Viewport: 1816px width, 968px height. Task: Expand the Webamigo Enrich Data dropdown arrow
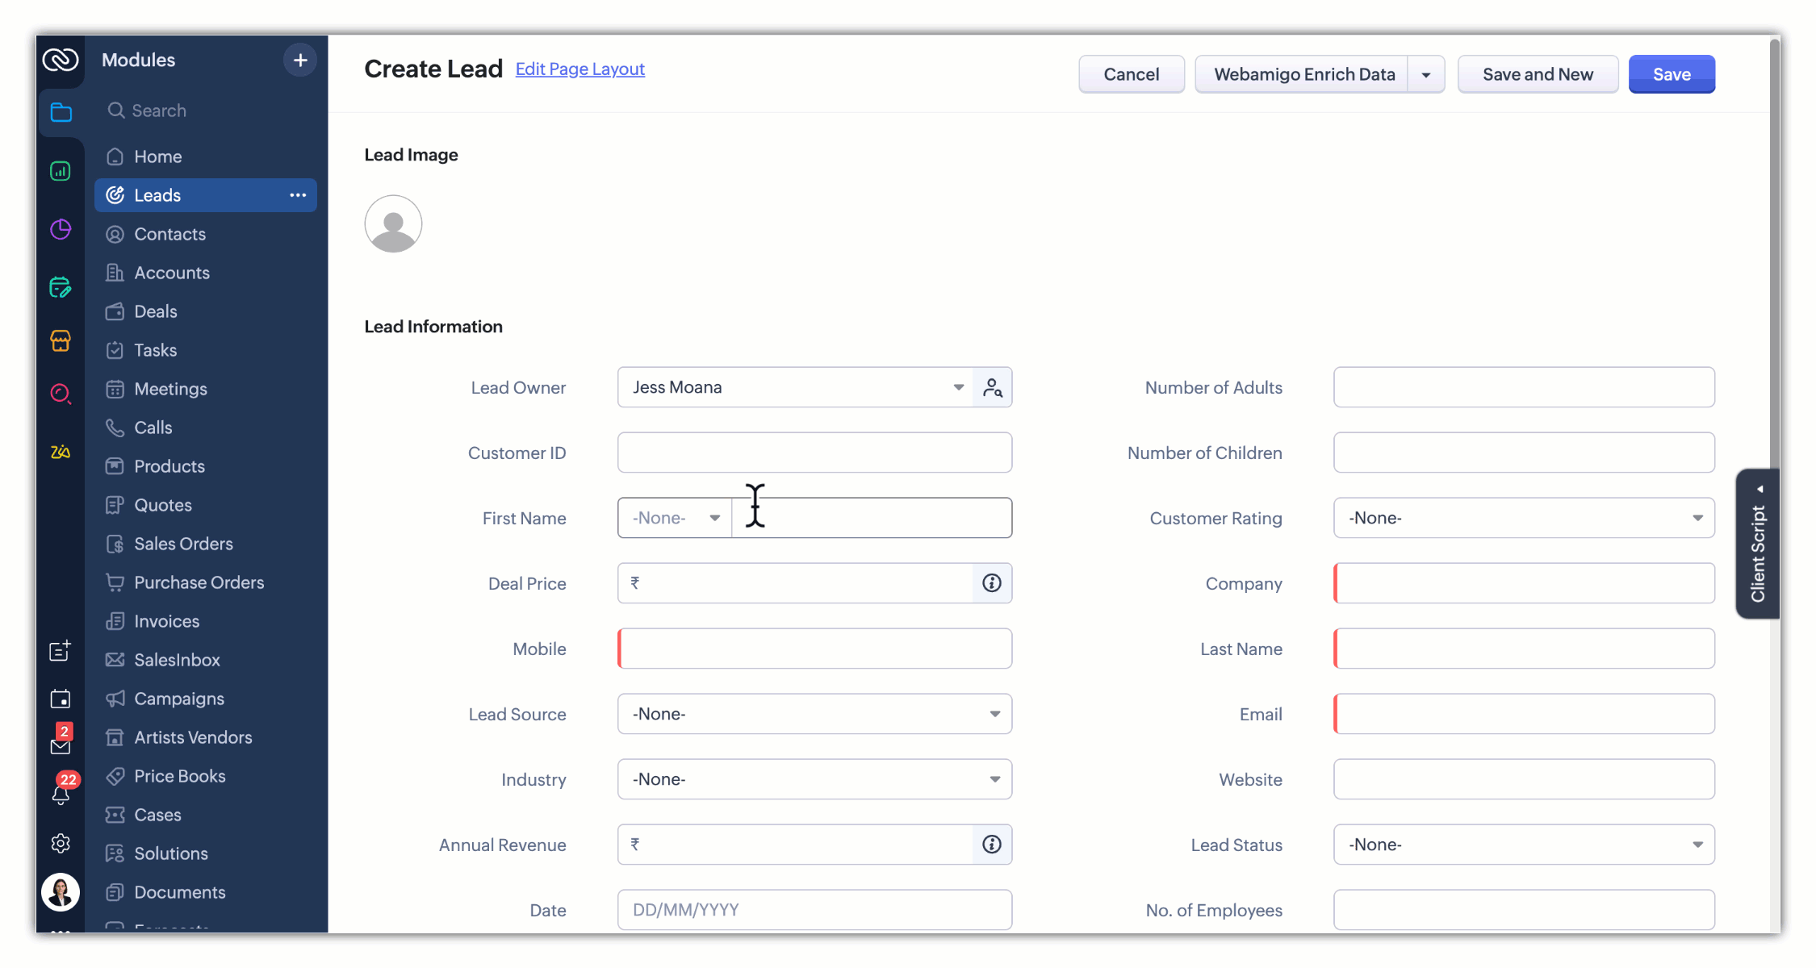click(1426, 75)
